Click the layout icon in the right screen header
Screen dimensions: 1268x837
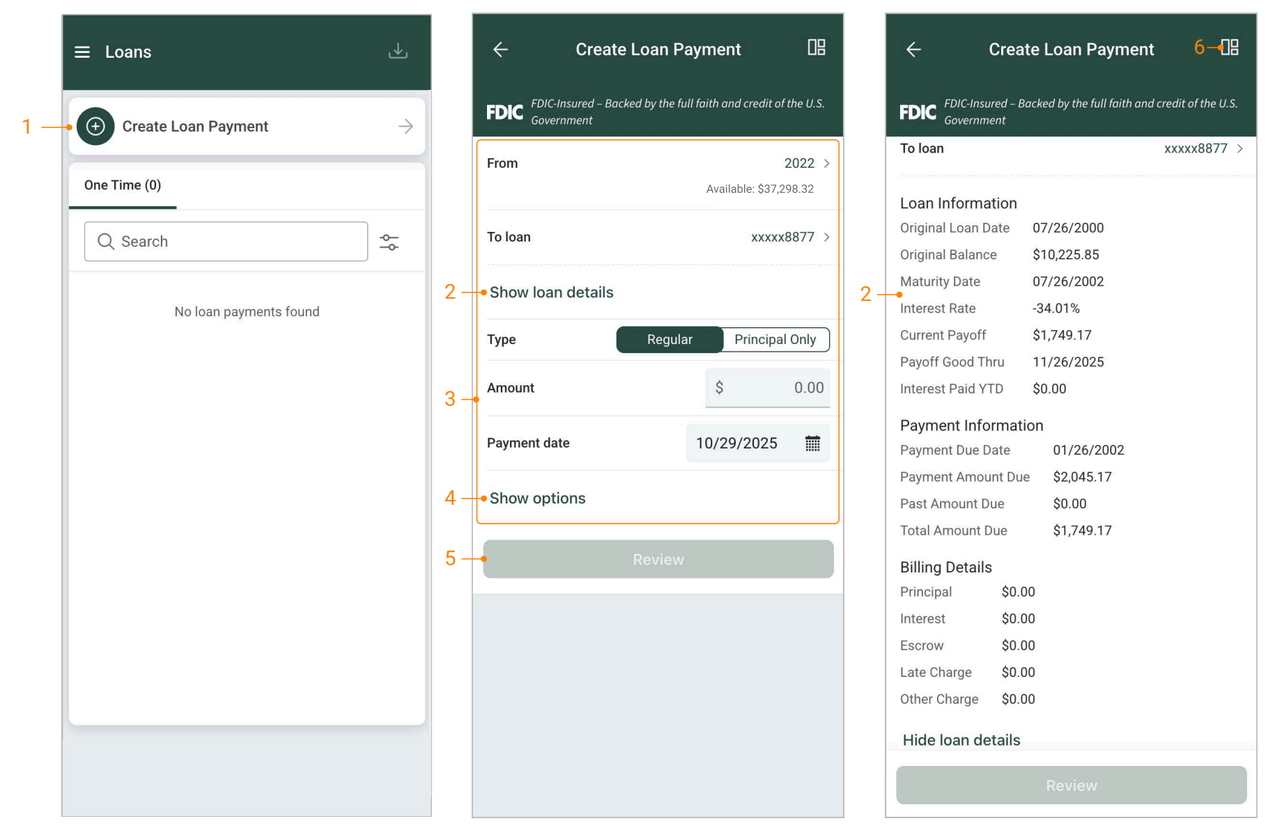tap(1230, 47)
